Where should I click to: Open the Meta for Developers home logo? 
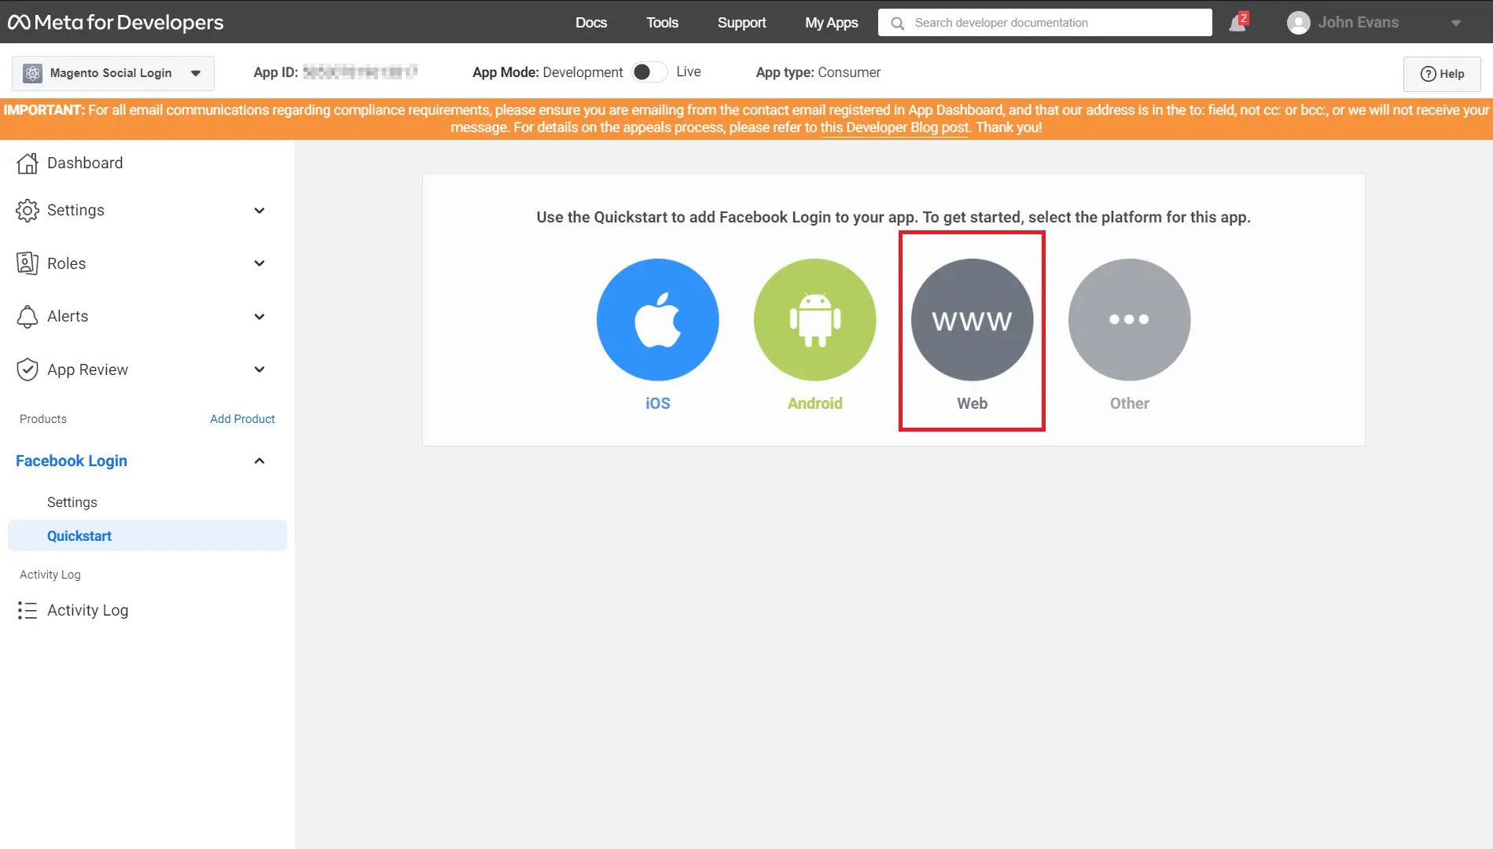(115, 22)
